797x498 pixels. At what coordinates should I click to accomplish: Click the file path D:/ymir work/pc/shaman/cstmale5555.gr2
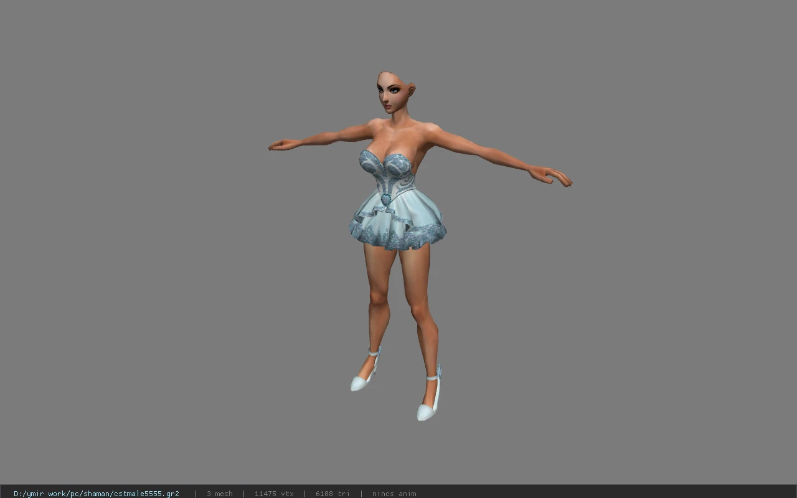pyautogui.click(x=97, y=494)
